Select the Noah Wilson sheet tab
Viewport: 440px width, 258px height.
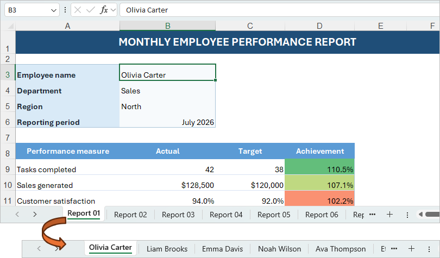tap(279, 249)
